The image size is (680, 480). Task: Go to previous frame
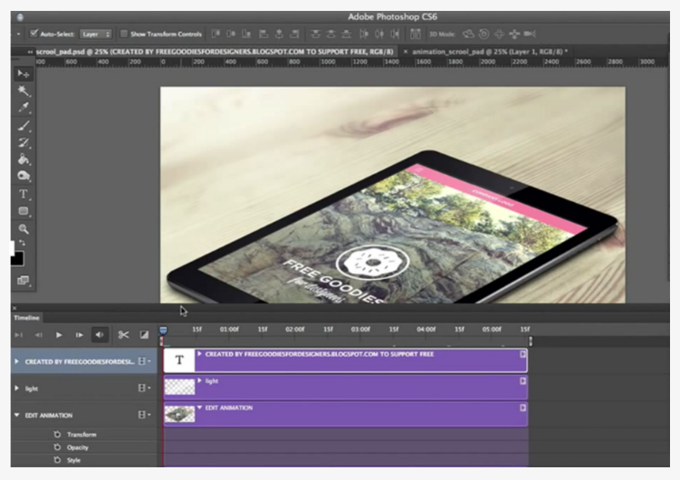pos(39,335)
